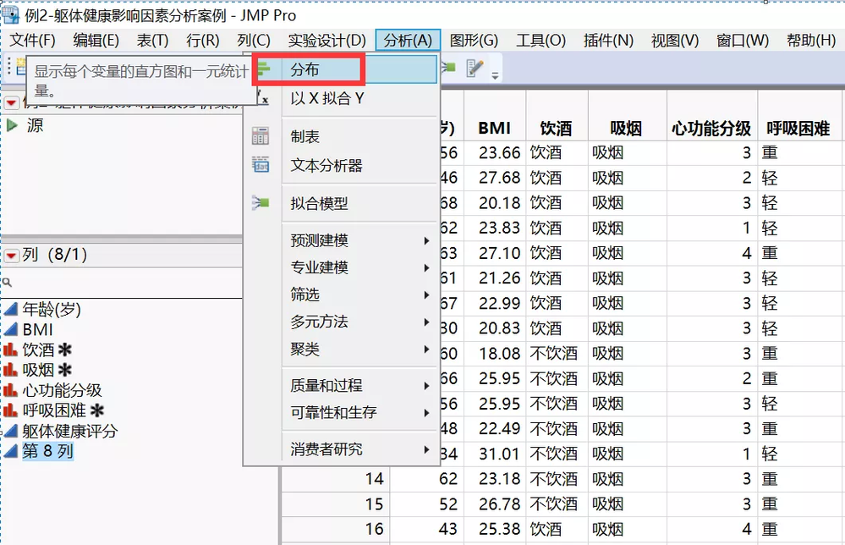Open the red triangle menu of 列 (8/1) panel
Image resolution: width=845 pixels, height=545 pixels.
pos(11,255)
